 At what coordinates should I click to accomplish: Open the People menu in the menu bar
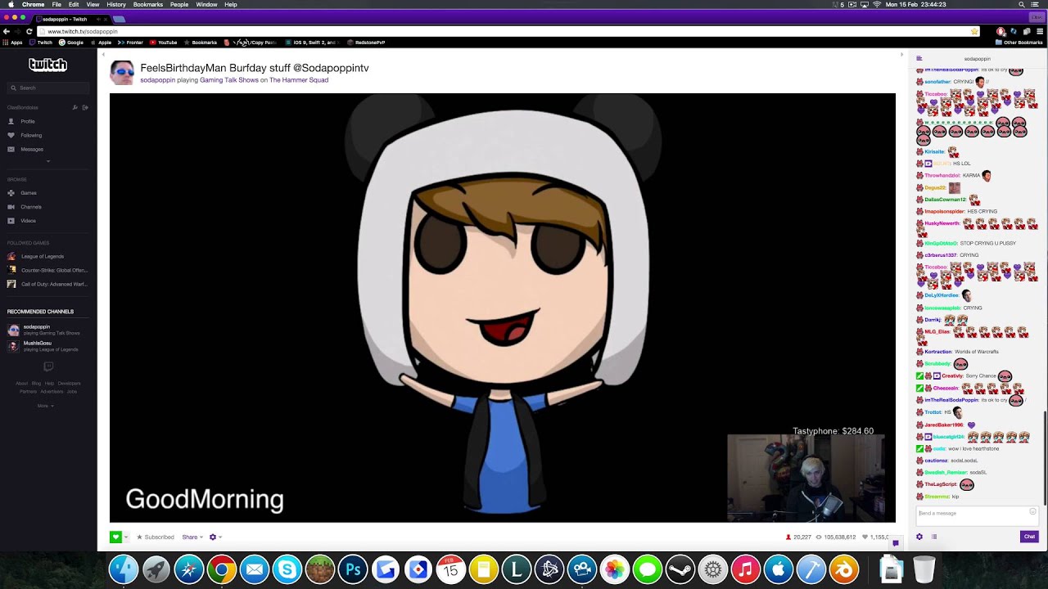click(x=179, y=4)
